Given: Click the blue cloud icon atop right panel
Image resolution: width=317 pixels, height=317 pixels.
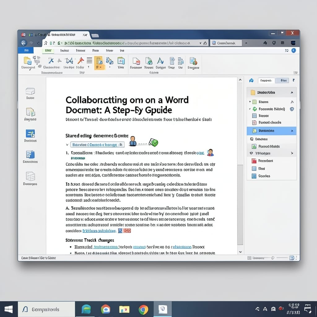Looking at the screenshot, I should 251,80.
